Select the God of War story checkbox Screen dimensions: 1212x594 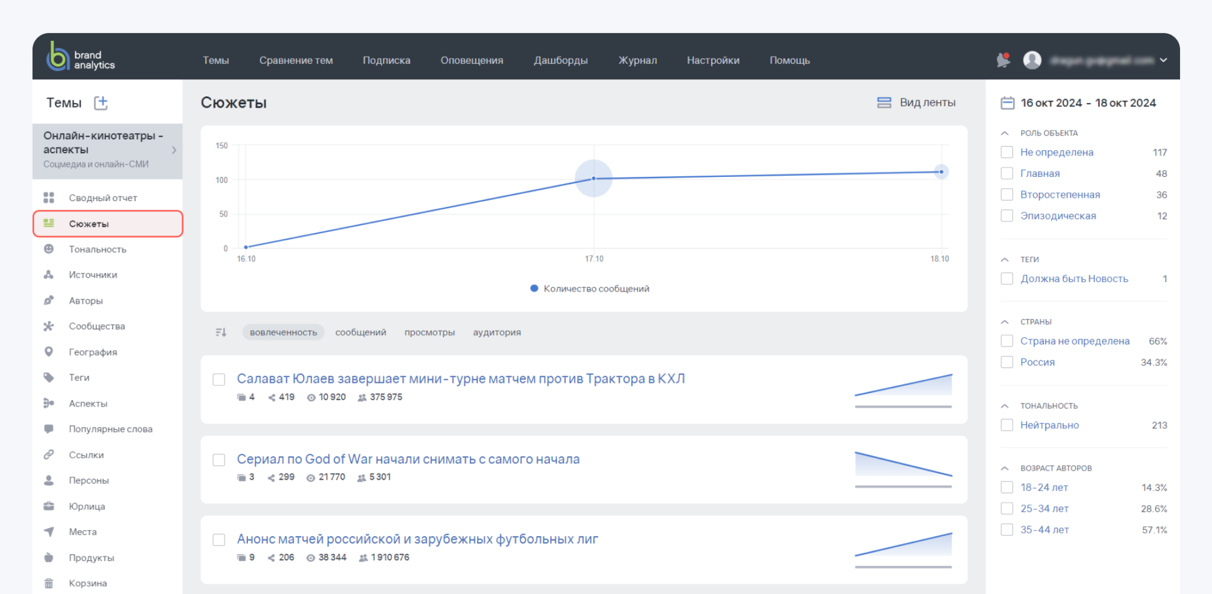point(219,460)
